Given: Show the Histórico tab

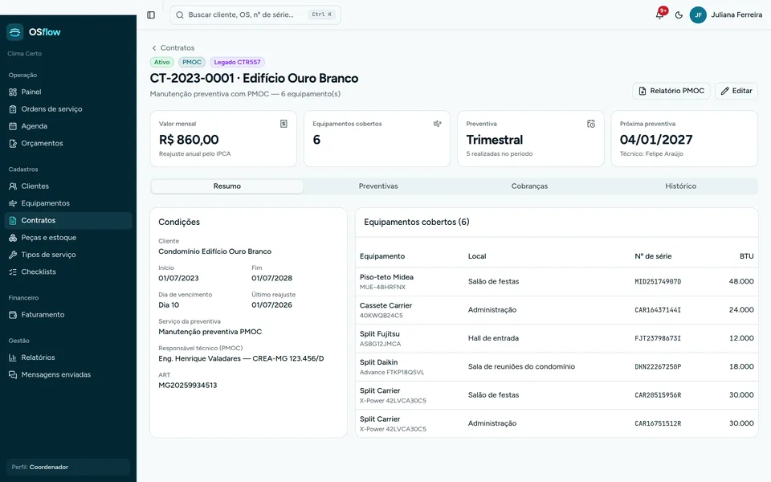Looking at the screenshot, I should [x=680, y=186].
